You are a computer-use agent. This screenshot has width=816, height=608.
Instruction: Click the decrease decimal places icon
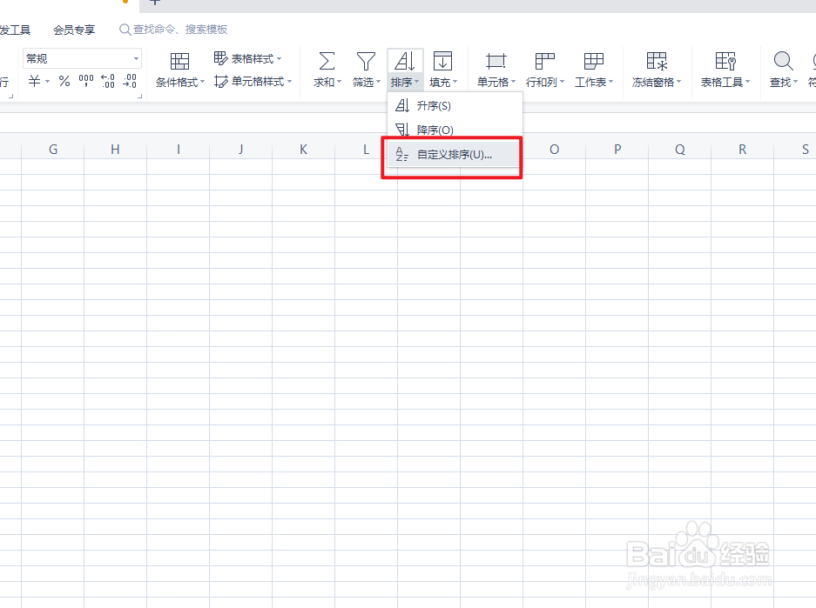pyautogui.click(x=130, y=81)
